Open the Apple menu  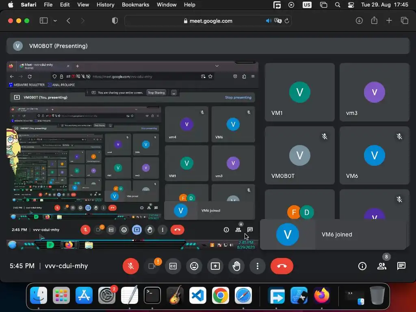11,5
